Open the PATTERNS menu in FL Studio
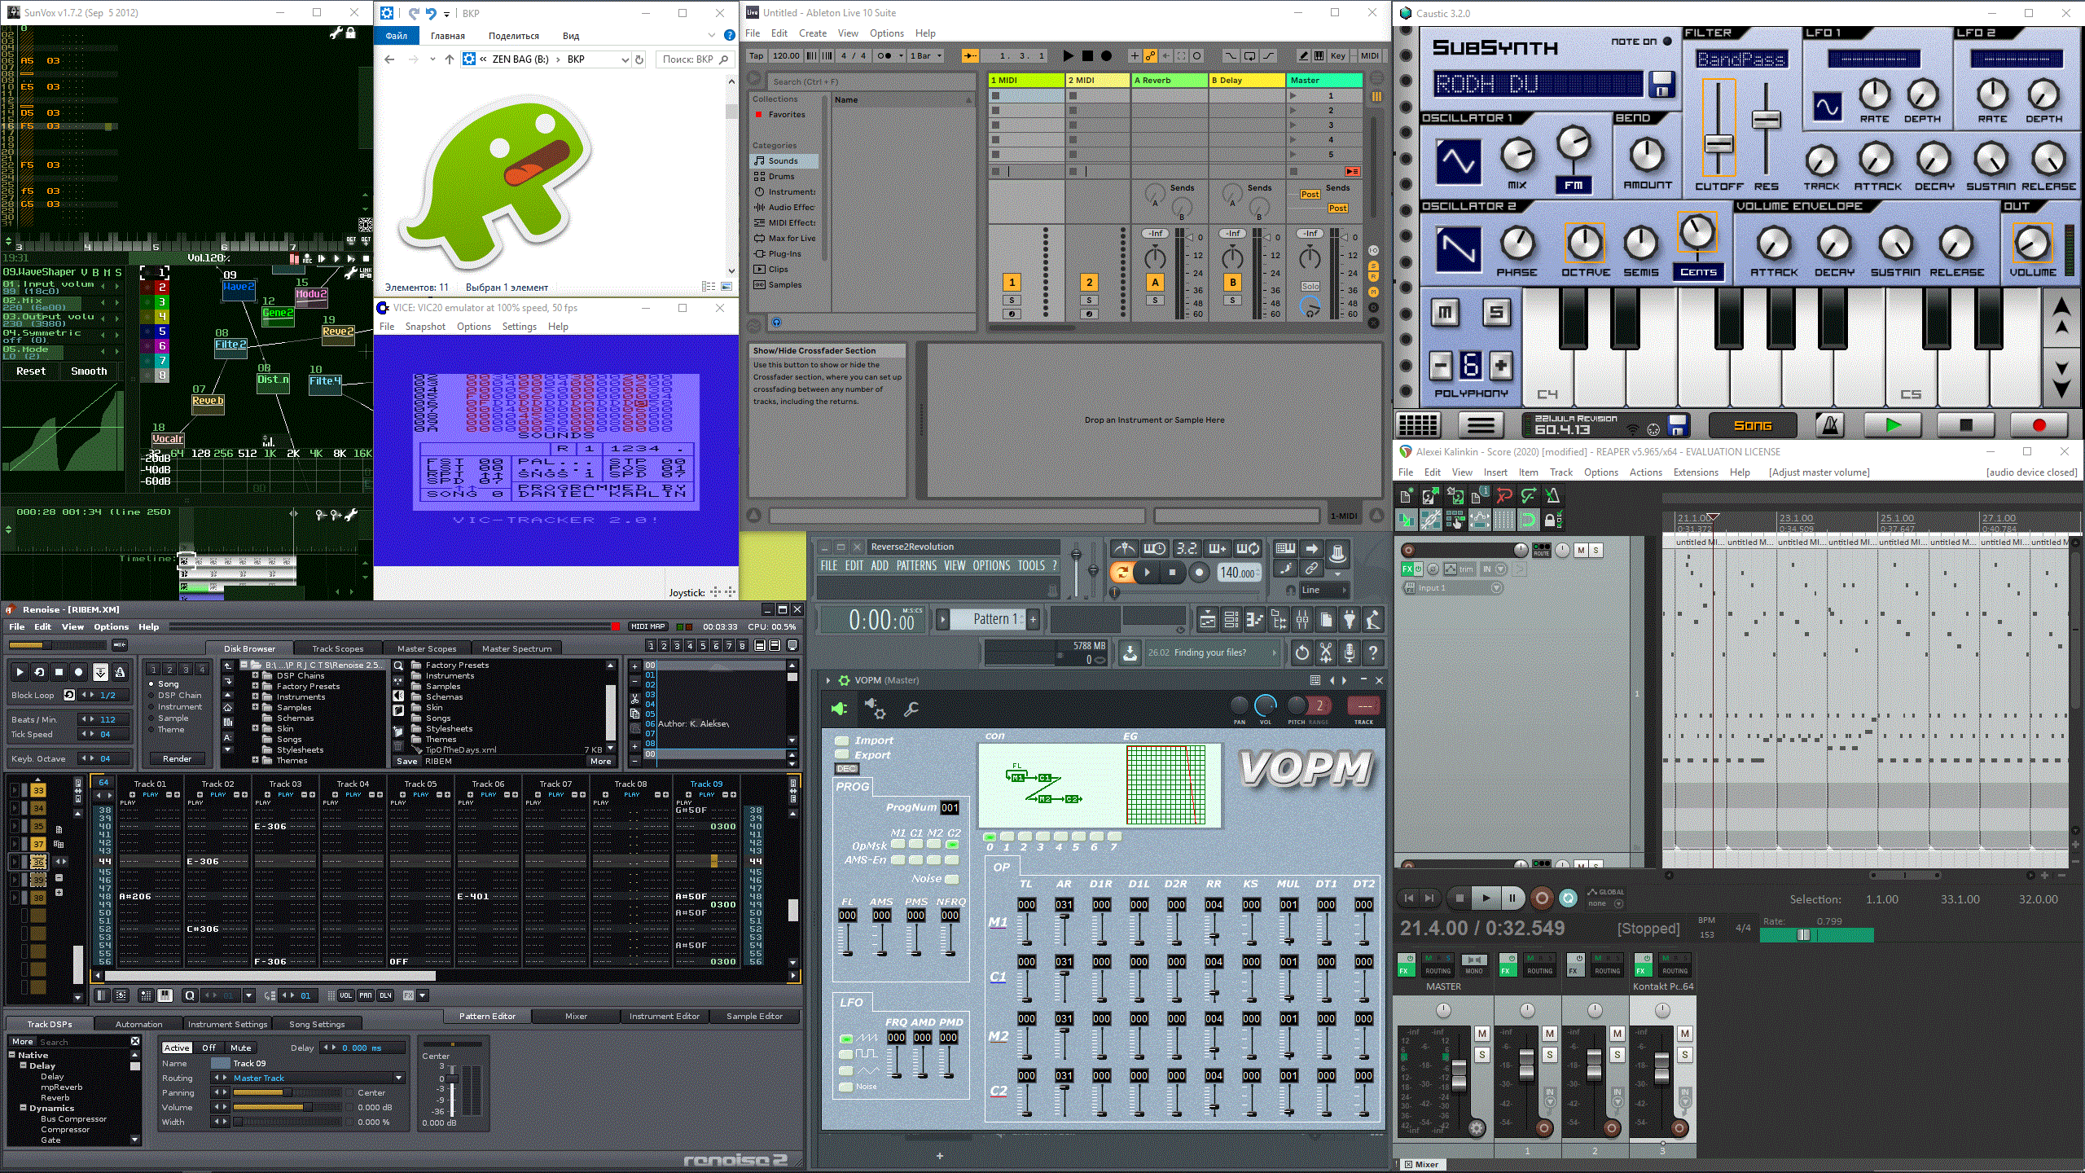This screenshot has height=1173, width=2085. (x=916, y=565)
